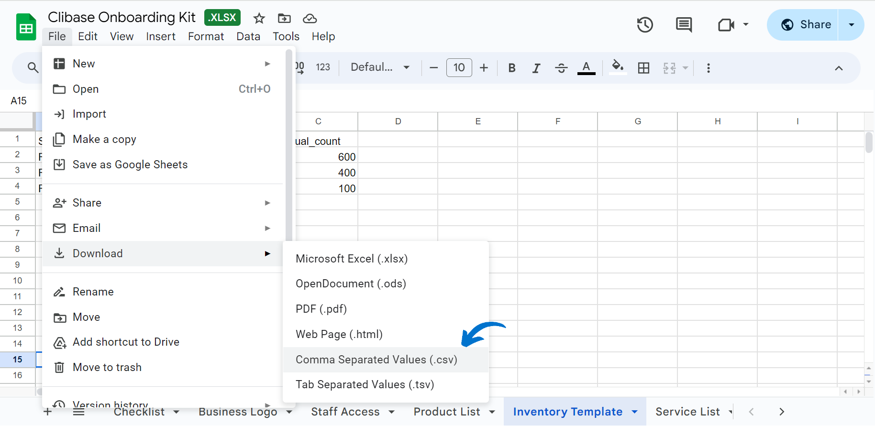The width and height of the screenshot is (875, 426).
Task: Click the search magnifier in toolbar
Action: [x=33, y=68]
